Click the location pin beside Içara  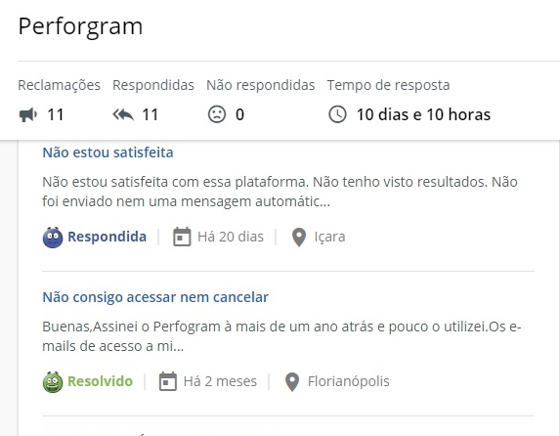(299, 238)
